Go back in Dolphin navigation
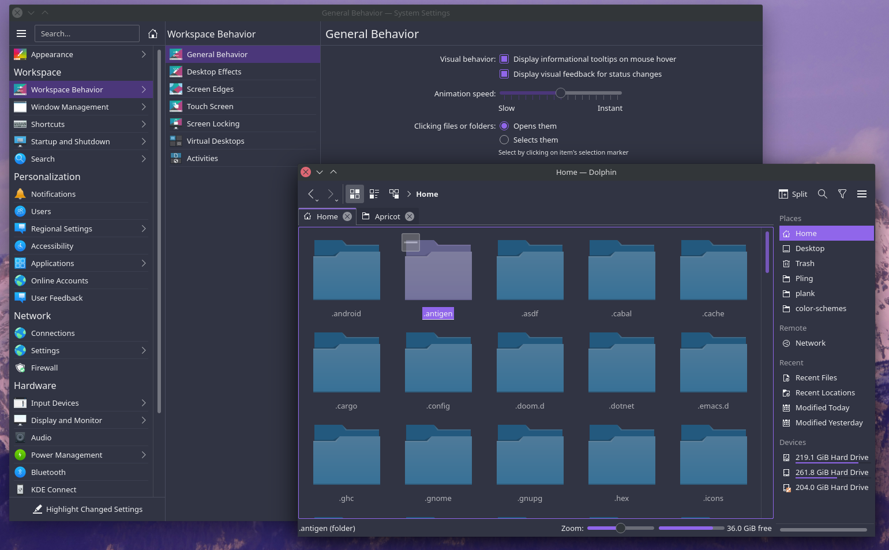This screenshot has width=889, height=550. (311, 194)
